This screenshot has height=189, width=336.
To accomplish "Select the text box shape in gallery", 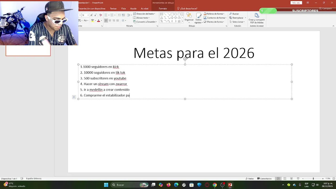I will coord(162,14).
